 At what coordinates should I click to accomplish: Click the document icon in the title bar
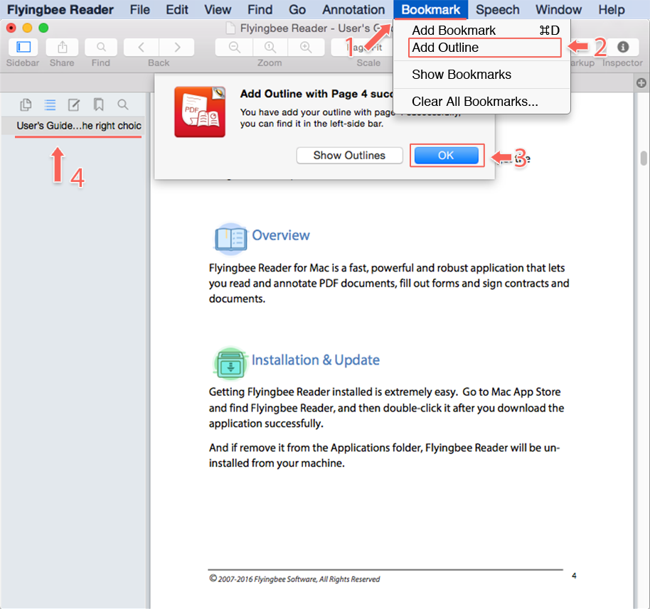click(230, 28)
